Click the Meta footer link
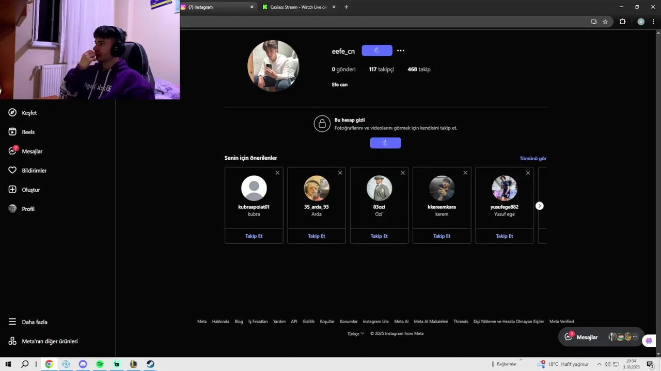This screenshot has height=371, width=661. [202, 322]
